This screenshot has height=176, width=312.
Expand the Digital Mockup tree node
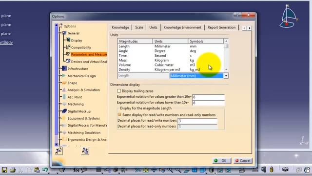click(60, 111)
